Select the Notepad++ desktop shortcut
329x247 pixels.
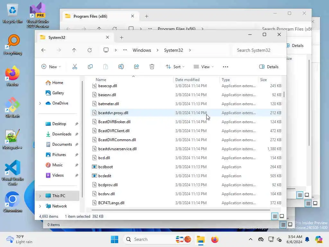tap(13, 139)
